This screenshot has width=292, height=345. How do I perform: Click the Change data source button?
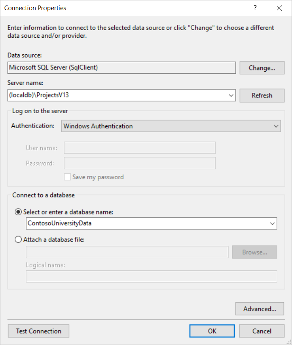point(262,68)
